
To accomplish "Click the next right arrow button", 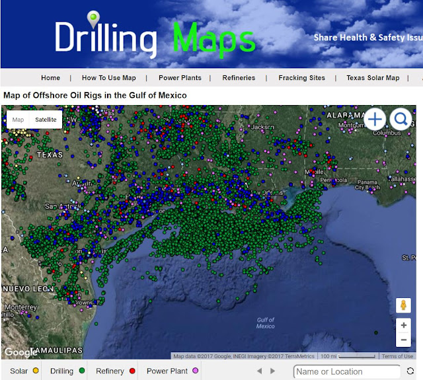I will pos(272,371).
